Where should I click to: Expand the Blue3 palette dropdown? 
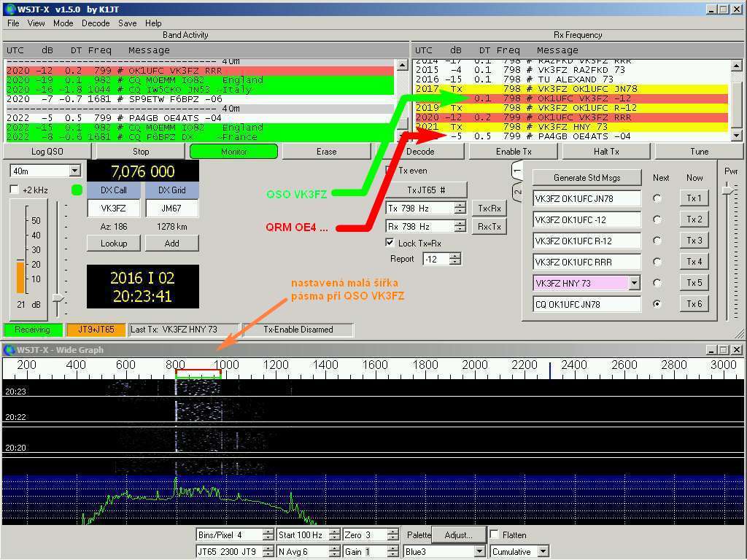(480, 552)
